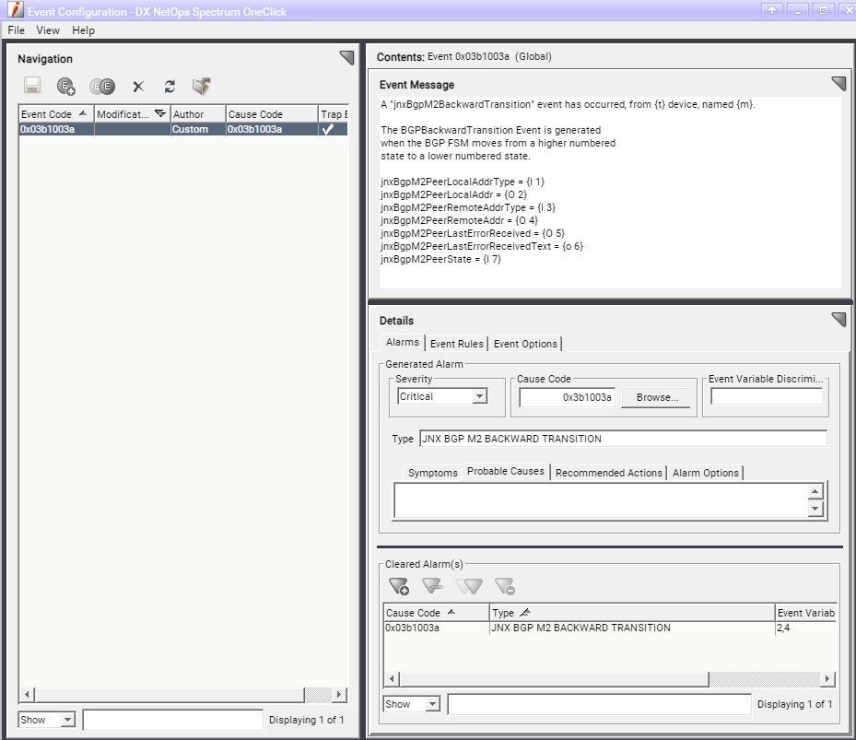Sort Navigation table by Cause Code header
The image size is (856, 740).
coord(272,113)
